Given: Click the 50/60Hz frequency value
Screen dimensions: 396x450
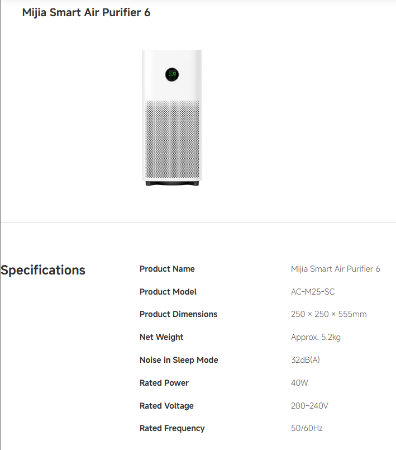Looking at the screenshot, I should [307, 428].
